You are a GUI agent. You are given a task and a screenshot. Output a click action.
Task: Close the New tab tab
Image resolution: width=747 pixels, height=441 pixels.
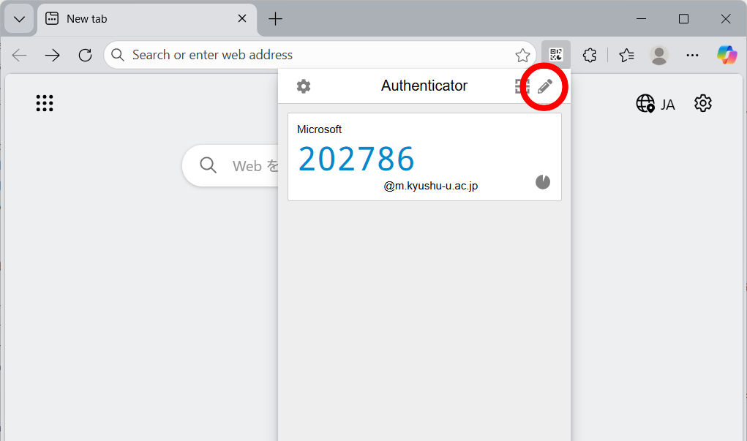pos(242,18)
